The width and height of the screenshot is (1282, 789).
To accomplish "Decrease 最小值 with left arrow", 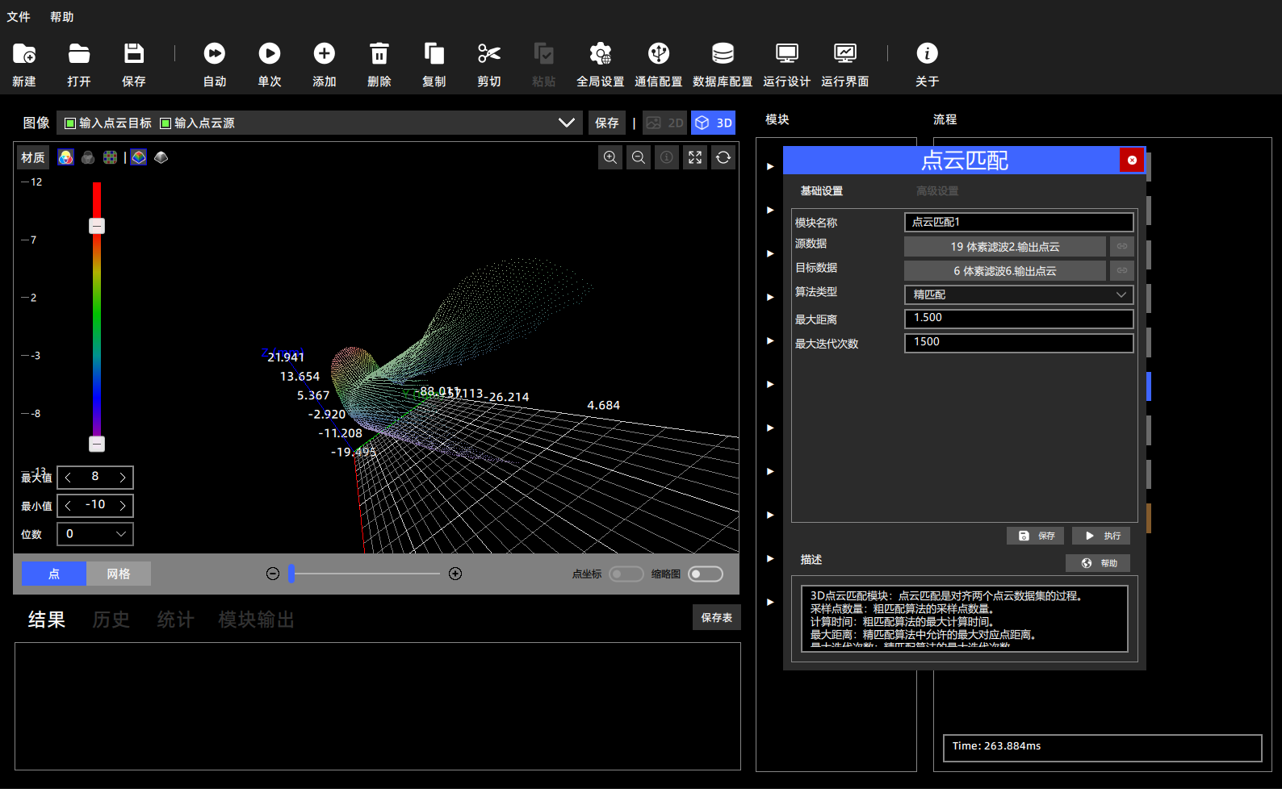I will pos(68,506).
